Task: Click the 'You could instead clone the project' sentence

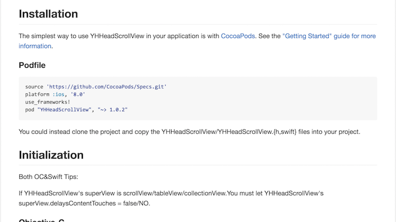Action: 190,132
